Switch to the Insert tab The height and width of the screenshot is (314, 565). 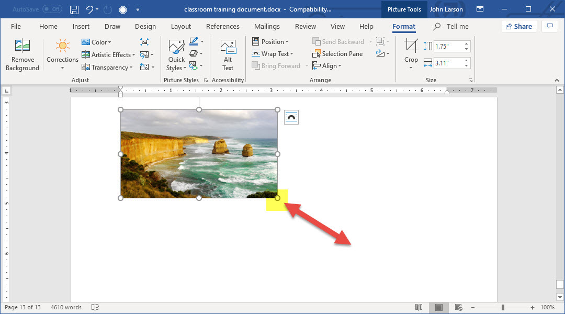click(81, 27)
